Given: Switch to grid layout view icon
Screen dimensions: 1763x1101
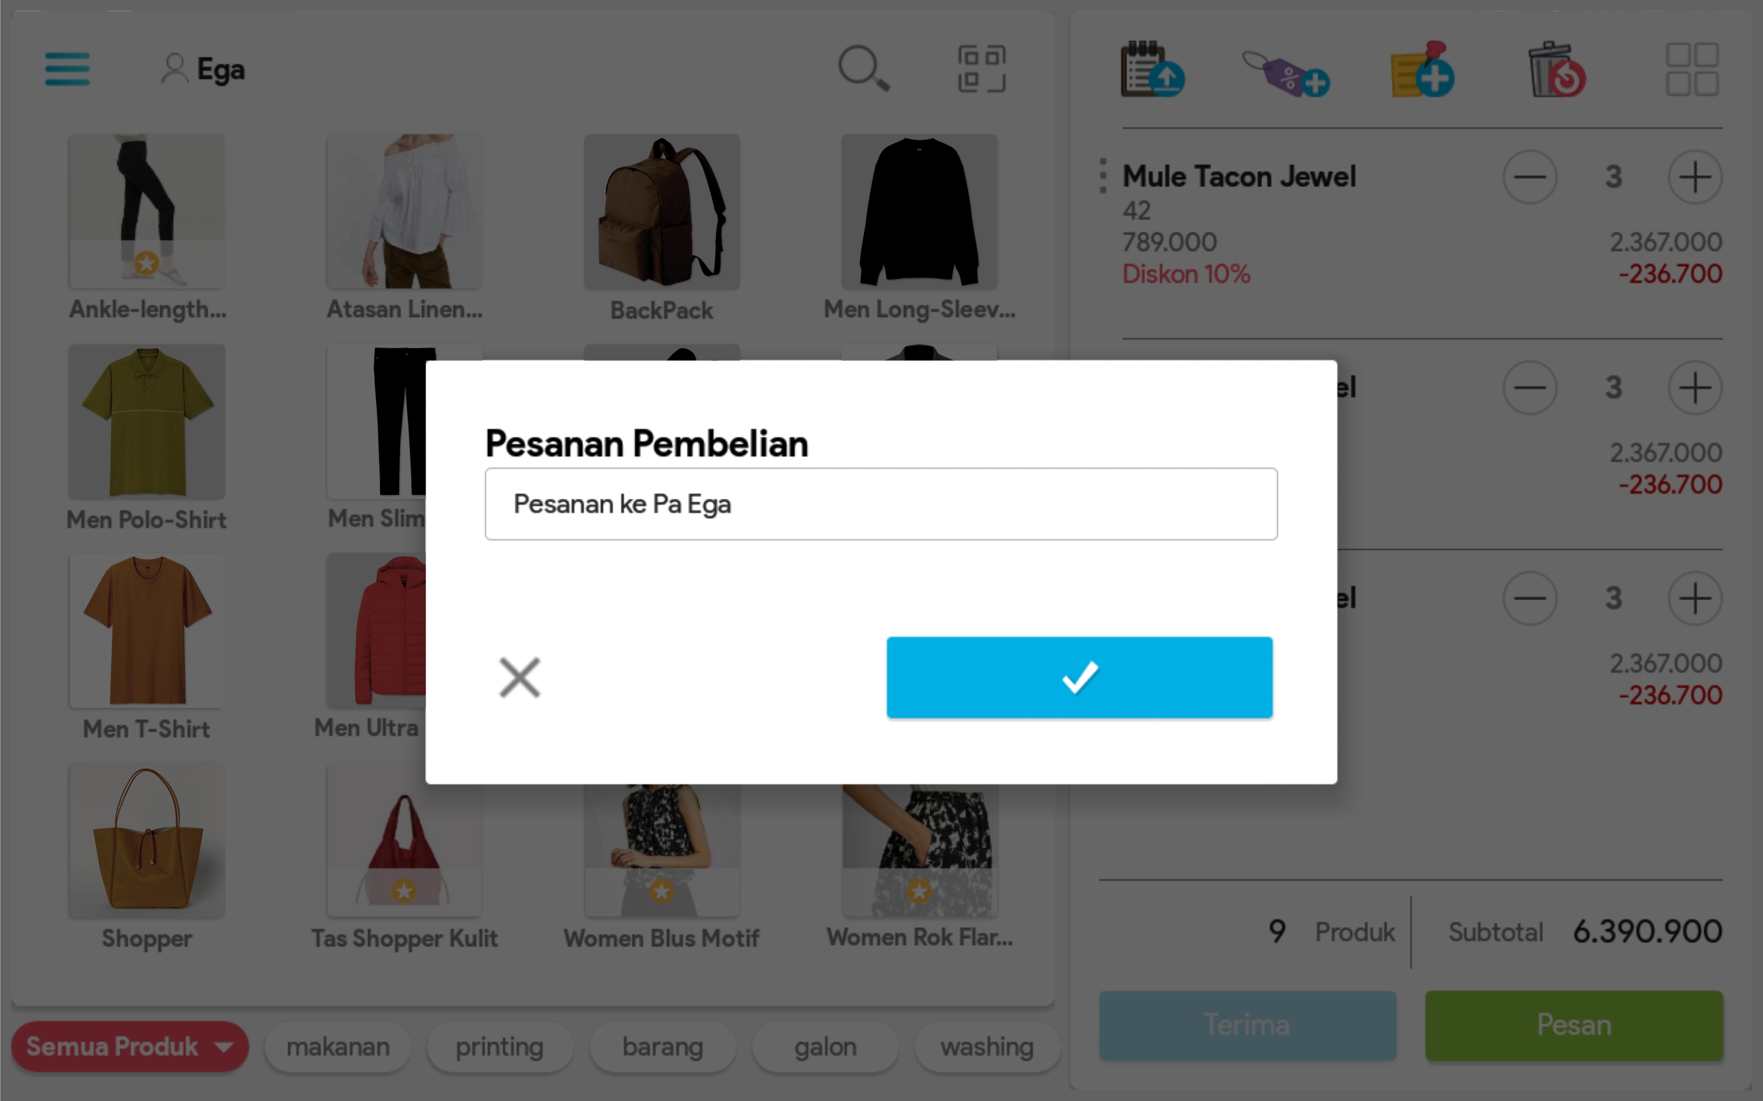Looking at the screenshot, I should pyautogui.click(x=1692, y=70).
